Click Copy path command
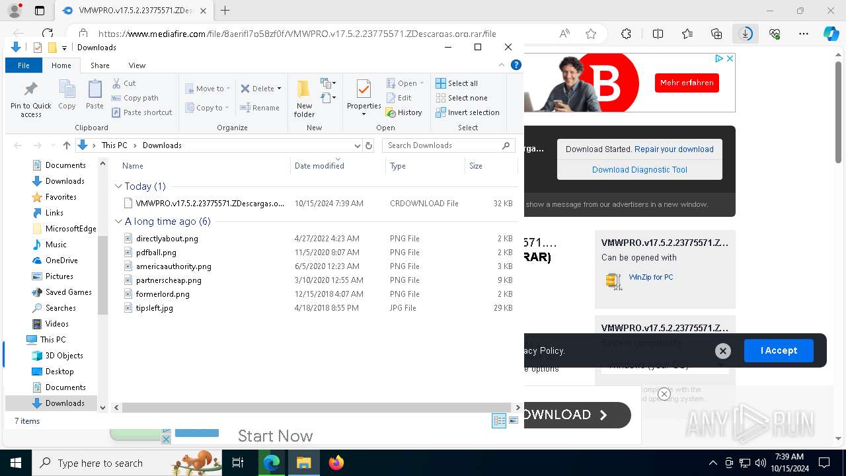The width and height of the screenshot is (846, 476). [x=135, y=98]
